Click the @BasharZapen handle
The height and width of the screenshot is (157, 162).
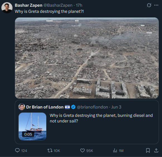point(58,5)
